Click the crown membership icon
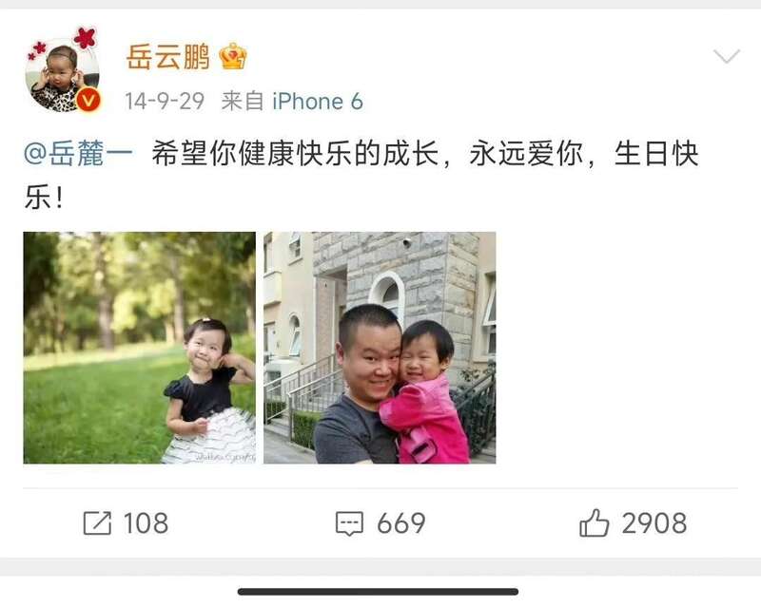 pos(233,56)
